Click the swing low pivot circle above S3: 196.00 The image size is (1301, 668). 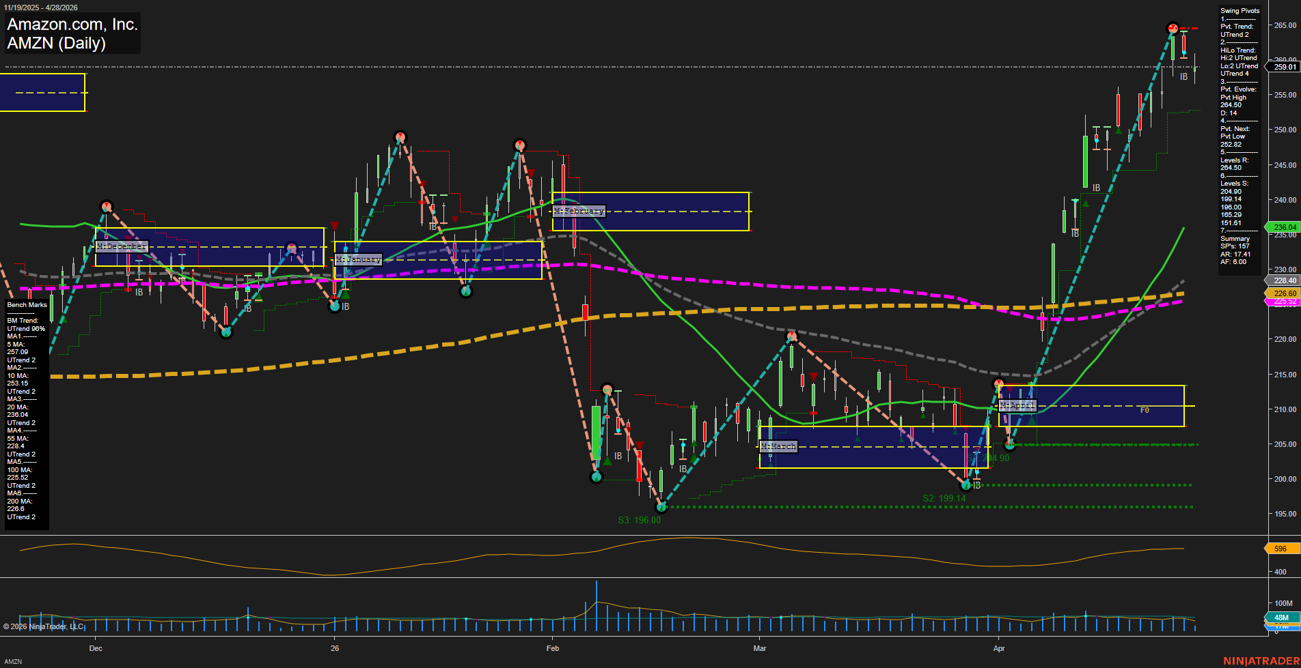pos(661,507)
